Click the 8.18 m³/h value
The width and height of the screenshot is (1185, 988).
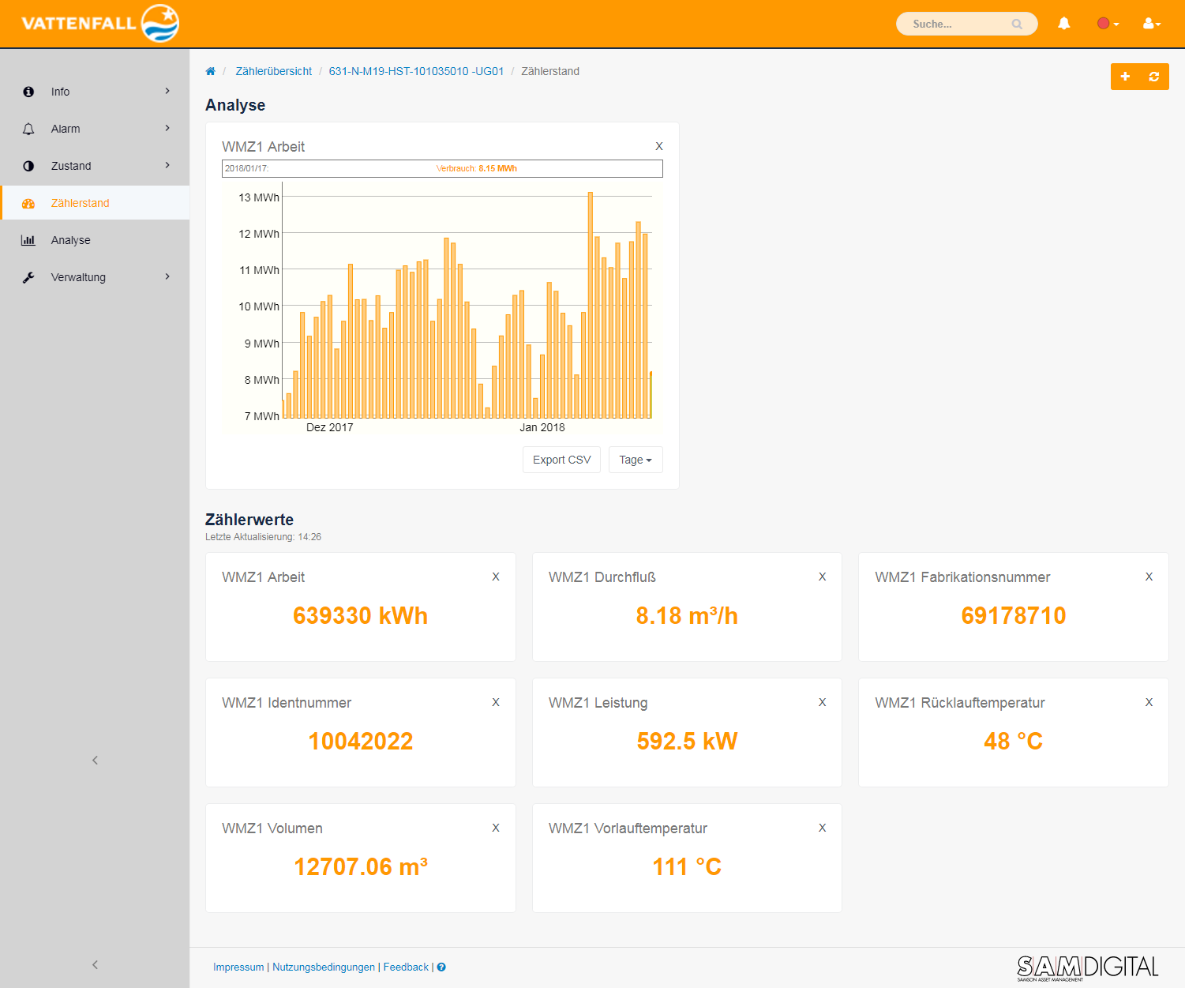pyautogui.click(x=687, y=615)
